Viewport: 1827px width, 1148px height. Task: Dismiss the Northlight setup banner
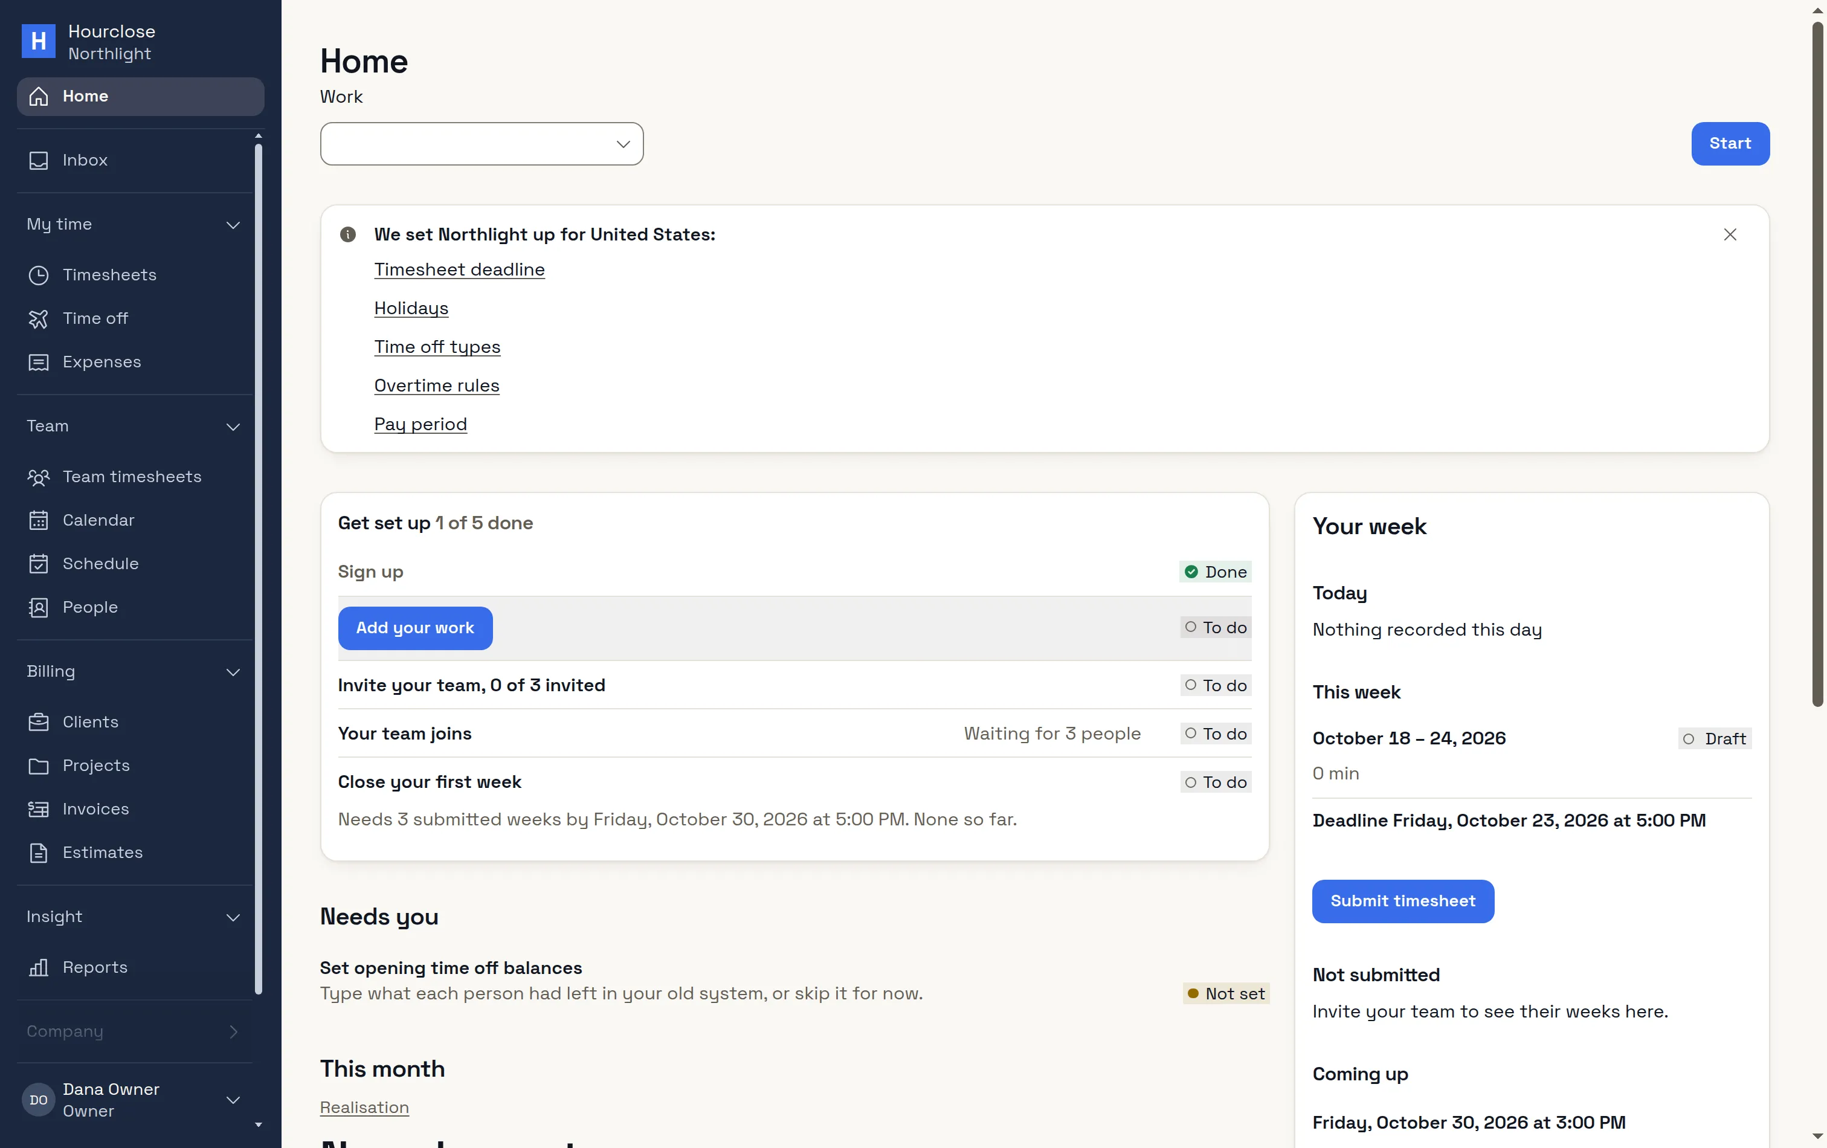coord(1730,234)
